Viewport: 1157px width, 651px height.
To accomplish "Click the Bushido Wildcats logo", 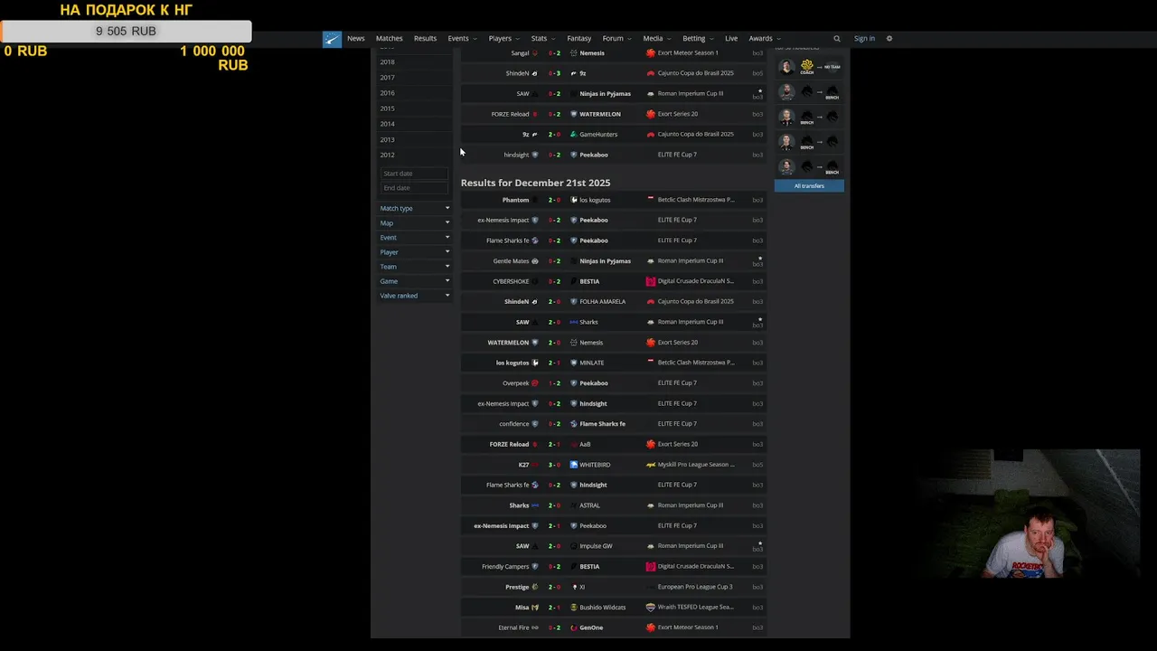I will click(574, 608).
